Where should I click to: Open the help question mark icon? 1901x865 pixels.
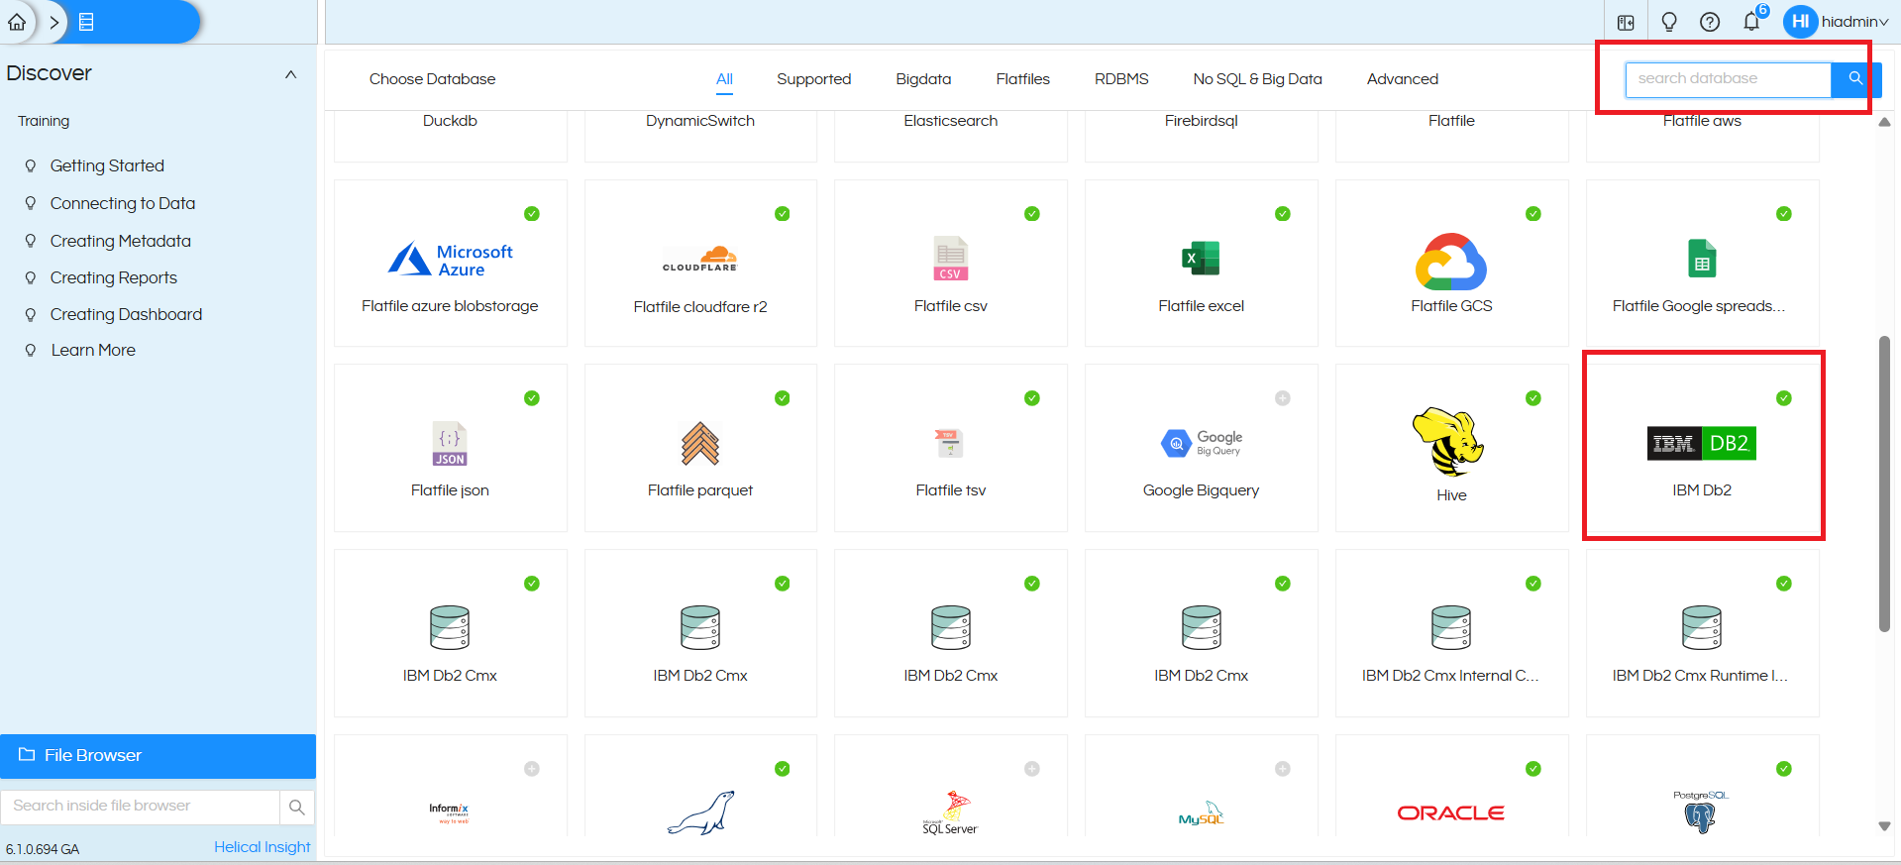(x=1710, y=22)
